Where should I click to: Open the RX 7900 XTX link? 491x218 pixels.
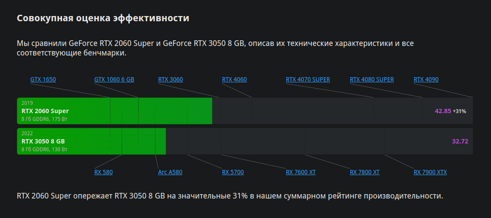click(430, 172)
